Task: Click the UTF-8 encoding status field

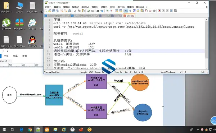Action: (183, 72)
